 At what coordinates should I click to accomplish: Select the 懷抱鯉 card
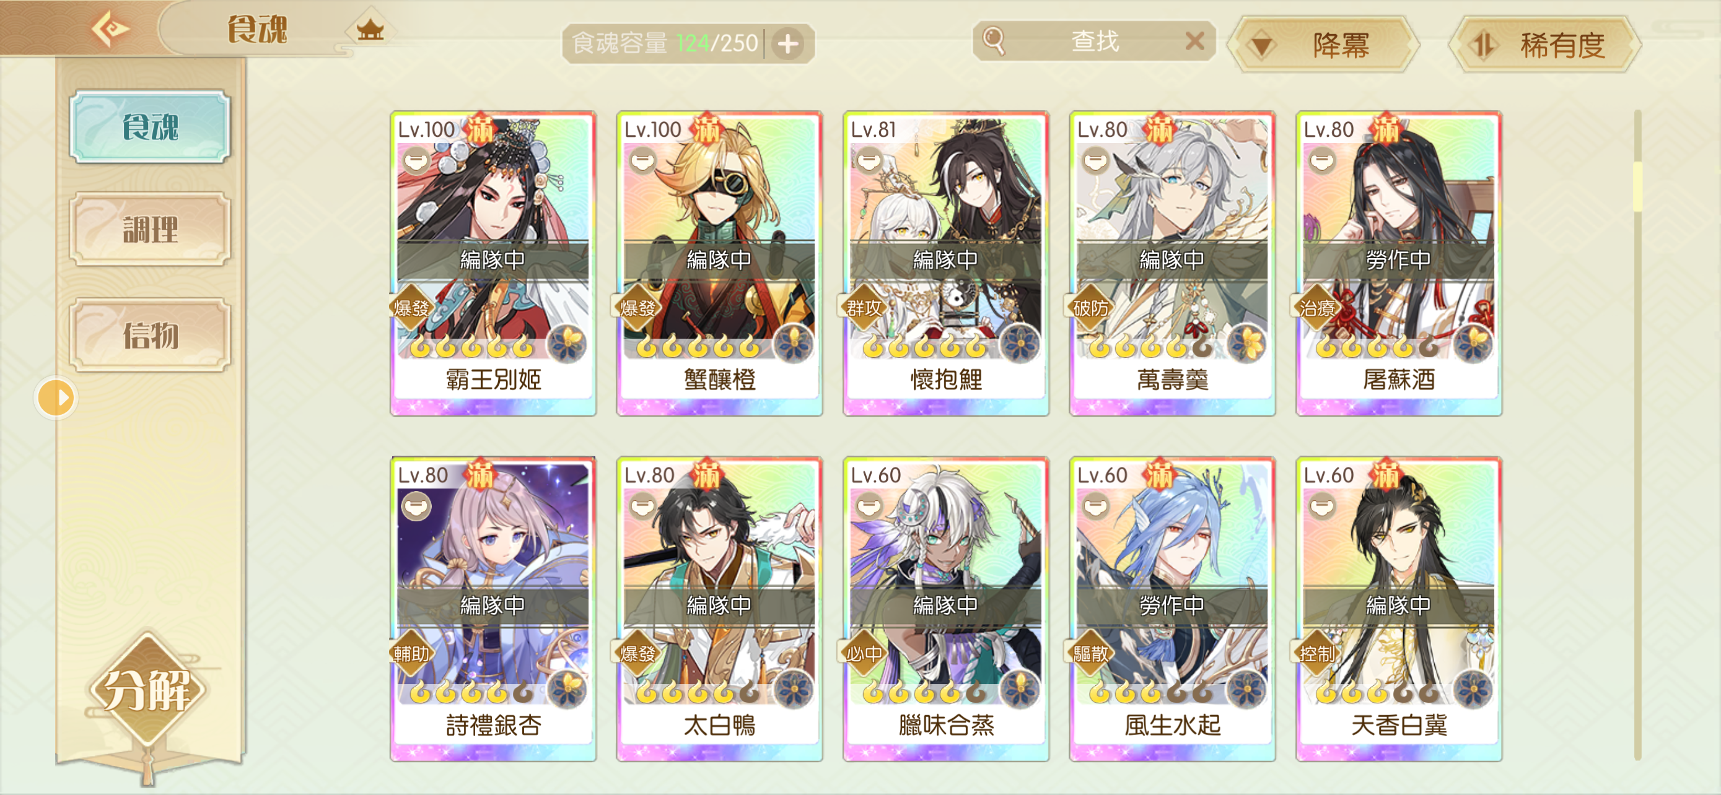945,263
